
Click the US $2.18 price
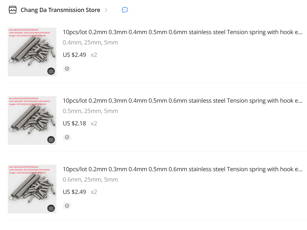click(x=75, y=123)
